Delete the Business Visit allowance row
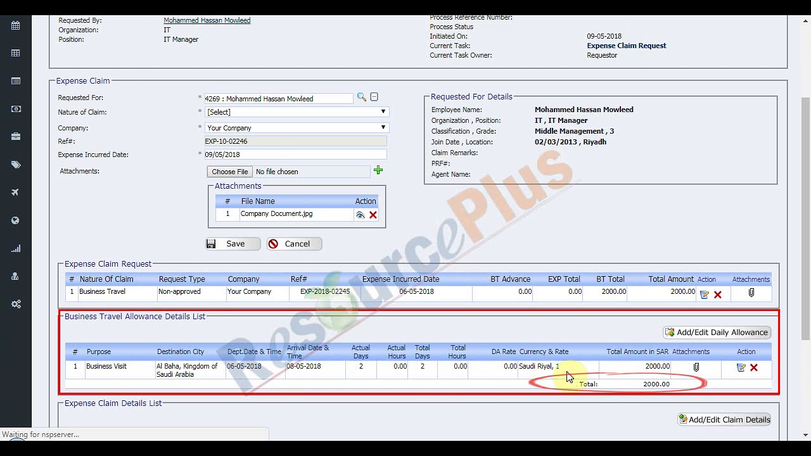The width and height of the screenshot is (811, 456). click(754, 367)
